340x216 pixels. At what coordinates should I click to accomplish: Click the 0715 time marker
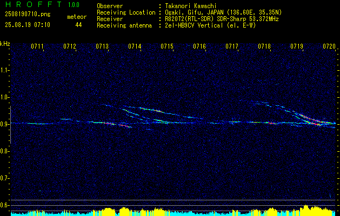click(167, 46)
